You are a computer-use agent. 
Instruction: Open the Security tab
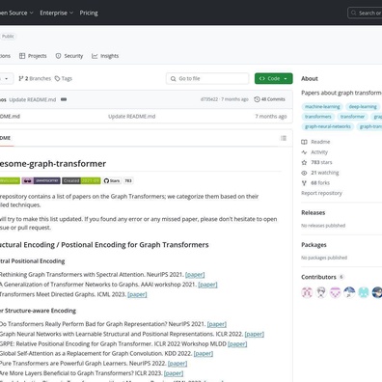click(x=69, y=56)
